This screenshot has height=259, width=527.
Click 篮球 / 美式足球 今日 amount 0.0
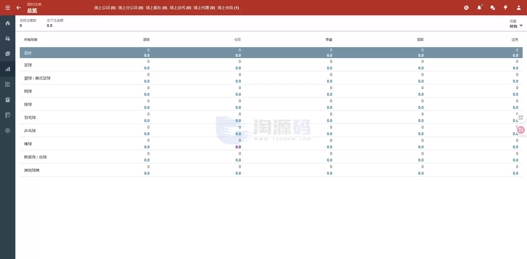pyautogui.click(x=238, y=81)
